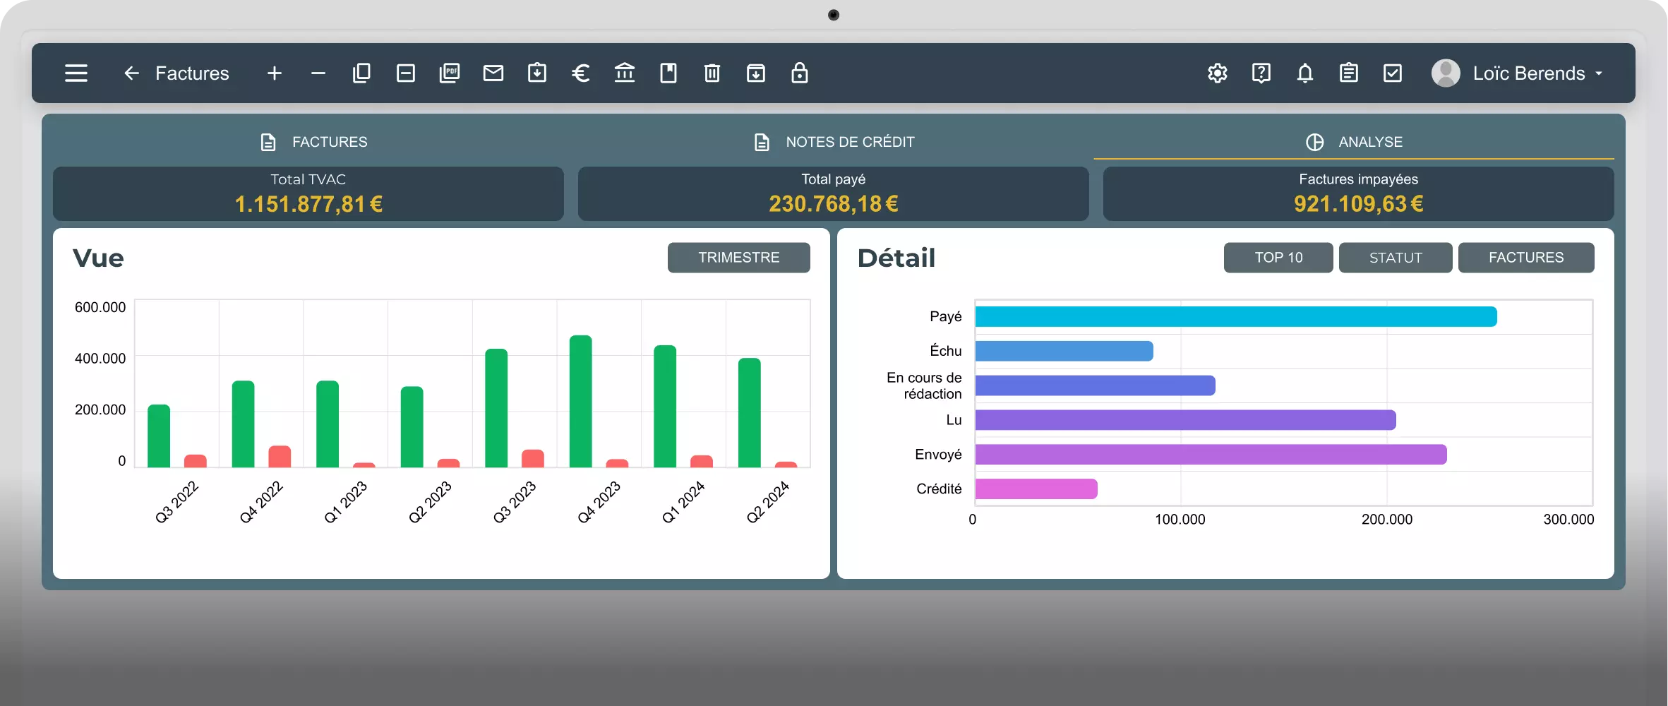Go back with the arrow beside Factures

(x=131, y=73)
